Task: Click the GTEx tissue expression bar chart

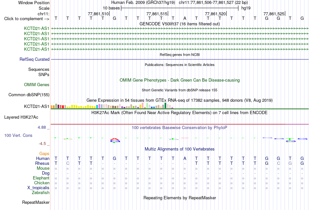Action: [112, 106]
